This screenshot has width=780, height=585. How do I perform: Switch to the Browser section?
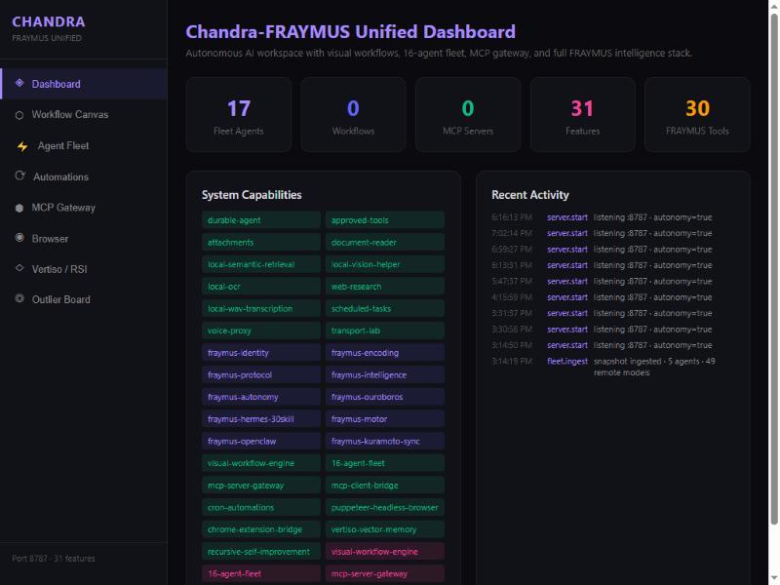84,238
